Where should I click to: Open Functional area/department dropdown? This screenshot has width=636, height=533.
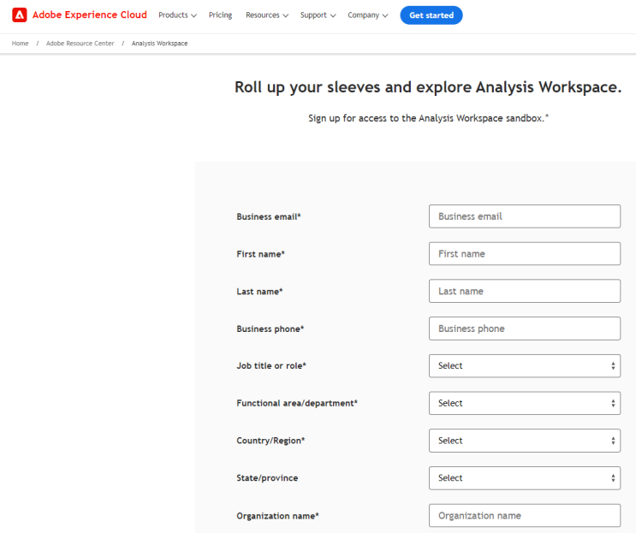pyautogui.click(x=525, y=403)
